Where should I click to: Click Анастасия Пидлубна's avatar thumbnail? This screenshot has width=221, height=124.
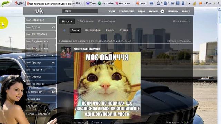66,52
